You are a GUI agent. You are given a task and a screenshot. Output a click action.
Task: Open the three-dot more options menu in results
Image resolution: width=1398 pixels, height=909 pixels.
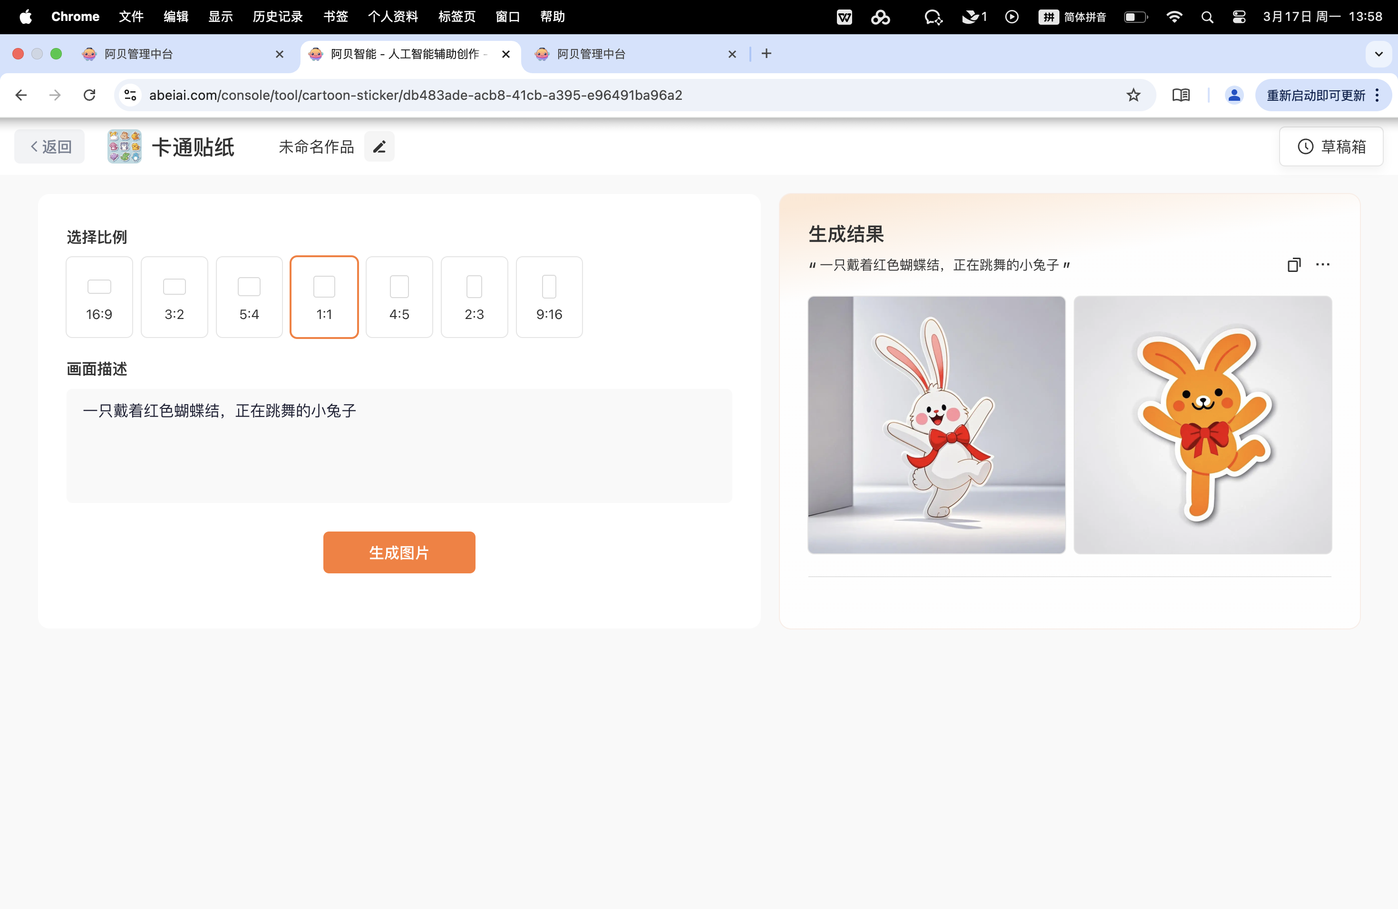pos(1323,265)
